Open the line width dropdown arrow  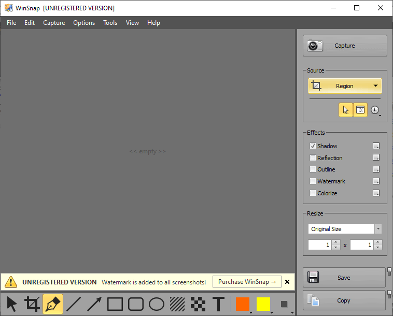point(292,312)
